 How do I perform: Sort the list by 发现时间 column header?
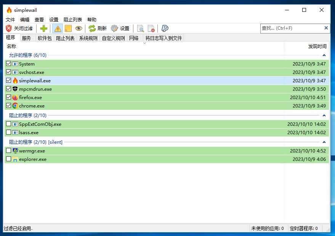[x=317, y=46]
